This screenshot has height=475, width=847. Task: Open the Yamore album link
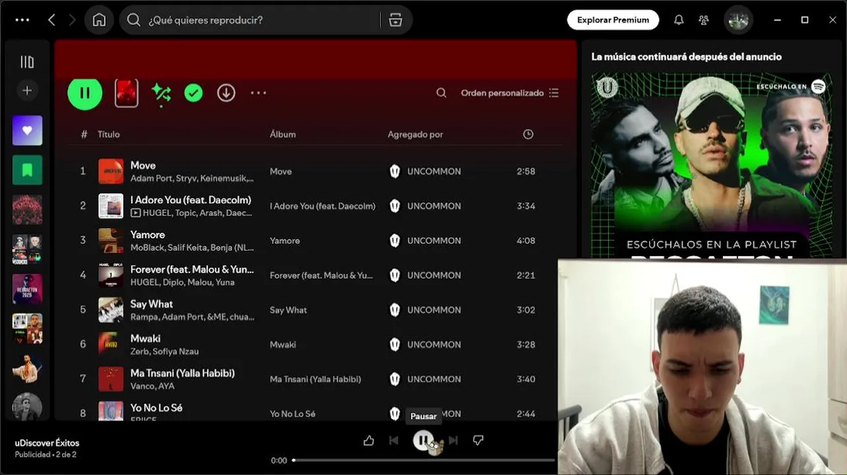coord(285,241)
